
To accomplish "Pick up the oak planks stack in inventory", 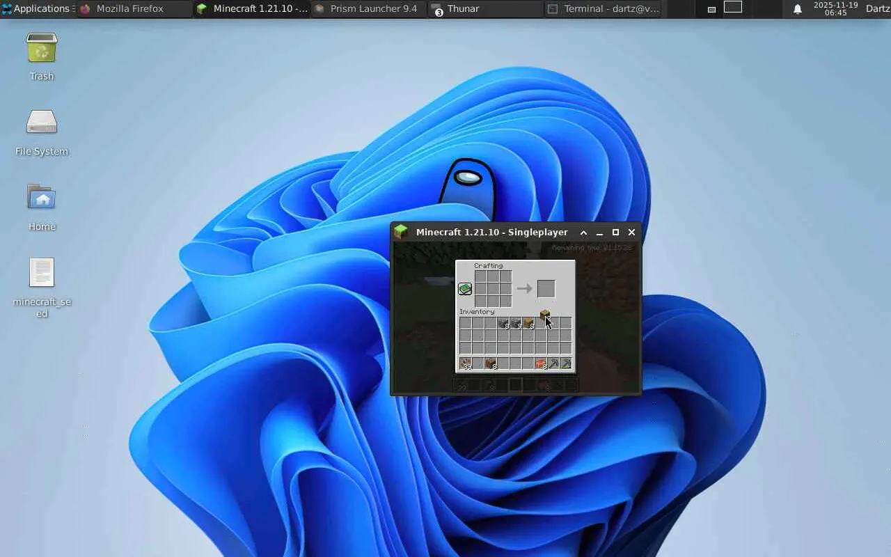I will [x=528, y=323].
